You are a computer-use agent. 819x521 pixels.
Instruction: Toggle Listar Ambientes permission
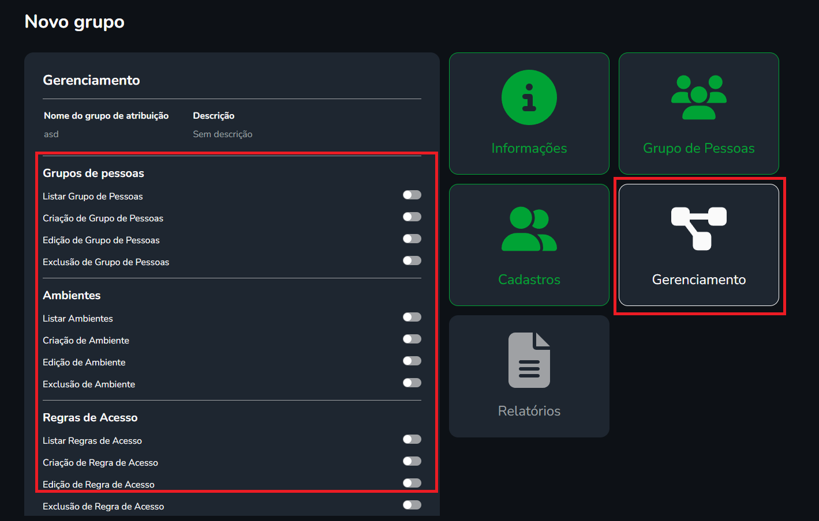pyautogui.click(x=412, y=317)
